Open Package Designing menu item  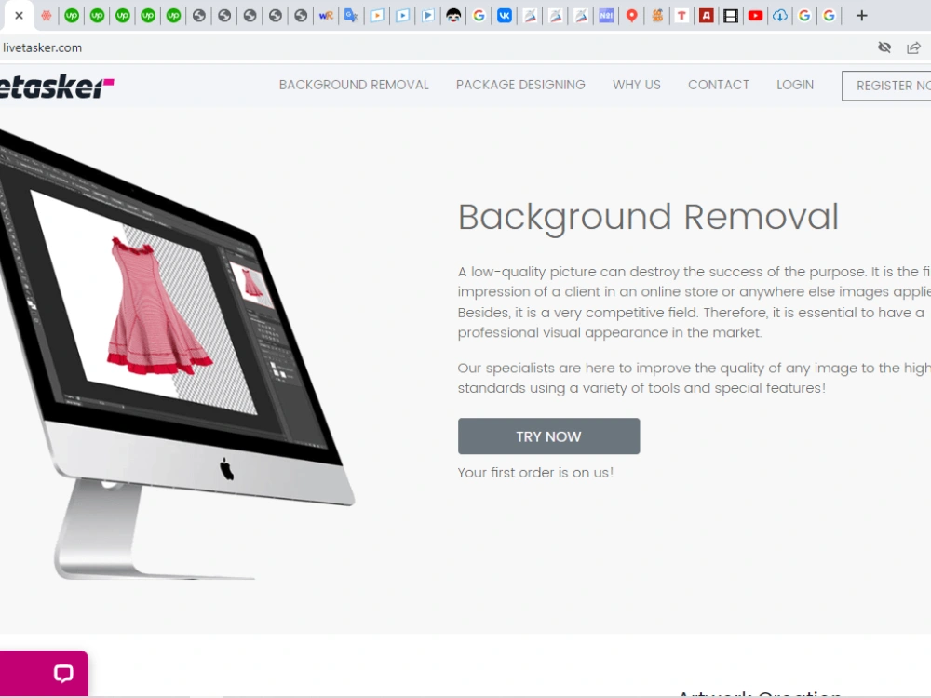[520, 85]
